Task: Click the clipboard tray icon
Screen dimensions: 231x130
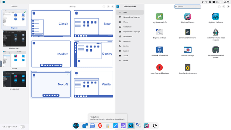Action: (203, 2)
